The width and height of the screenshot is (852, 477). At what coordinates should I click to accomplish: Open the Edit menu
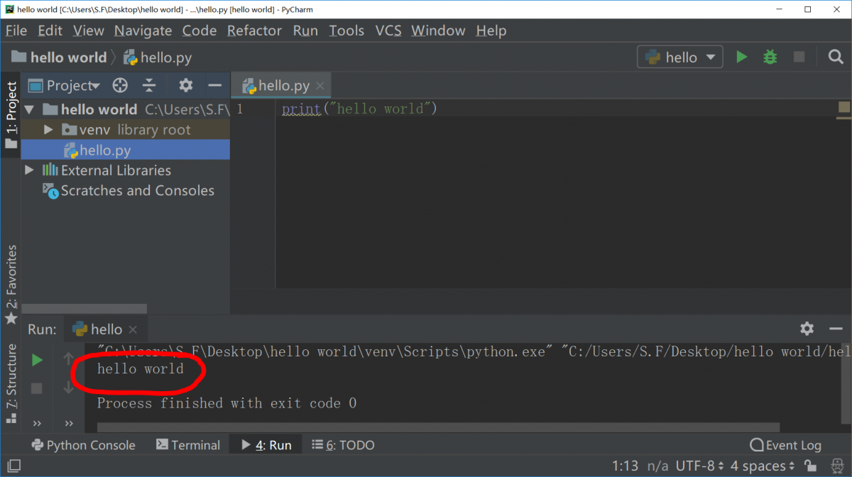[x=50, y=31]
